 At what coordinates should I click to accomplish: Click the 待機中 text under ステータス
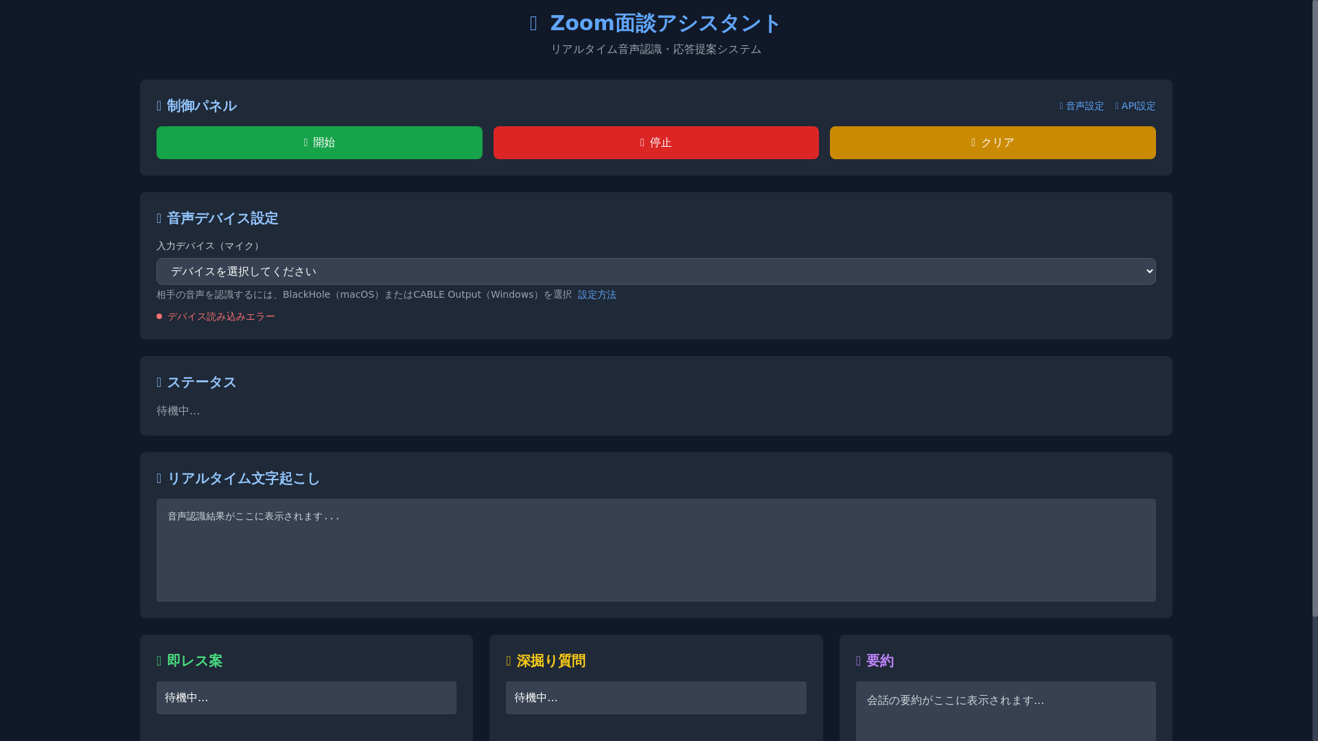point(178,411)
